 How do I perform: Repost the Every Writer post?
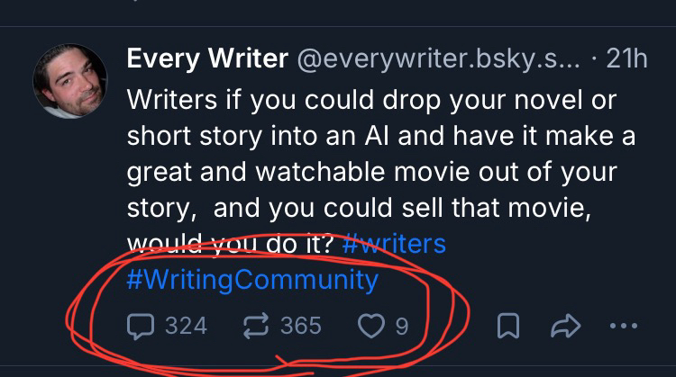click(256, 325)
